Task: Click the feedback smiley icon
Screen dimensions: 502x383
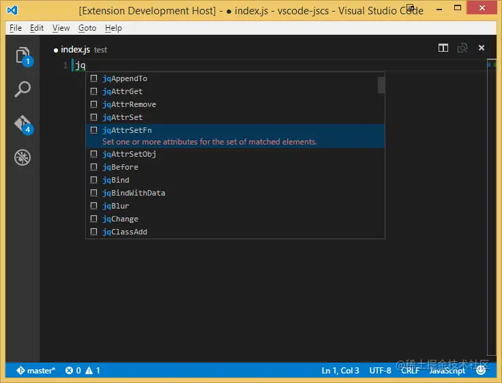Action: click(x=481, y=371)
